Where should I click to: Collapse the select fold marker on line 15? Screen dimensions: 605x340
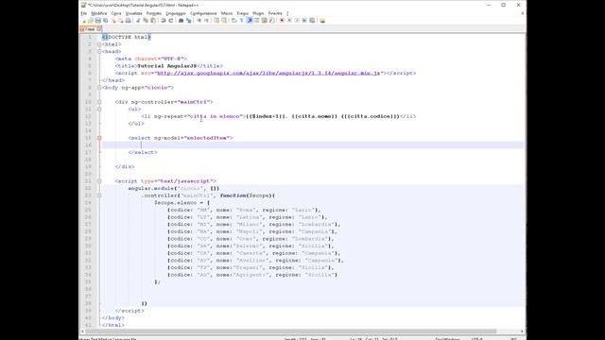99,138
